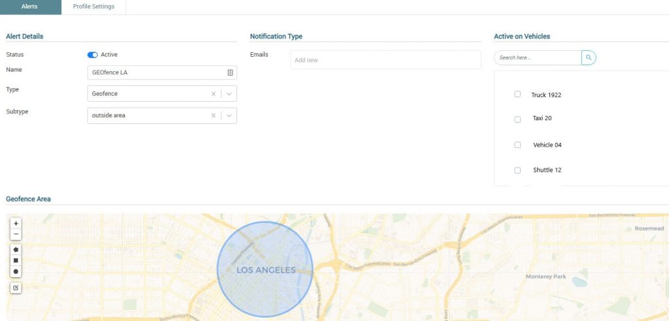
Task: Switch to the Profile Settings tab
Action: pos(93,7)
